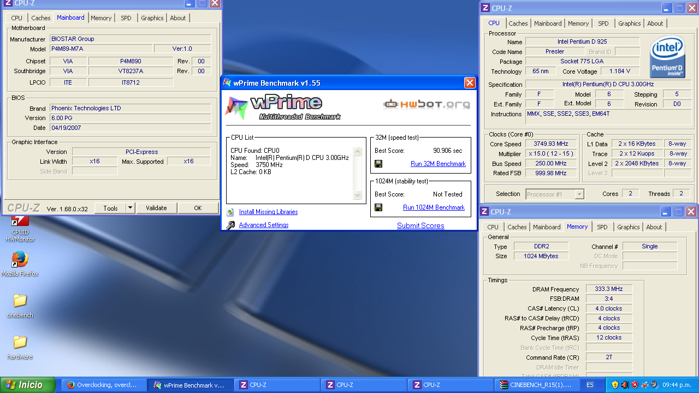
Task: Click Submit Scores link
Action: click(x=420, y=225)
